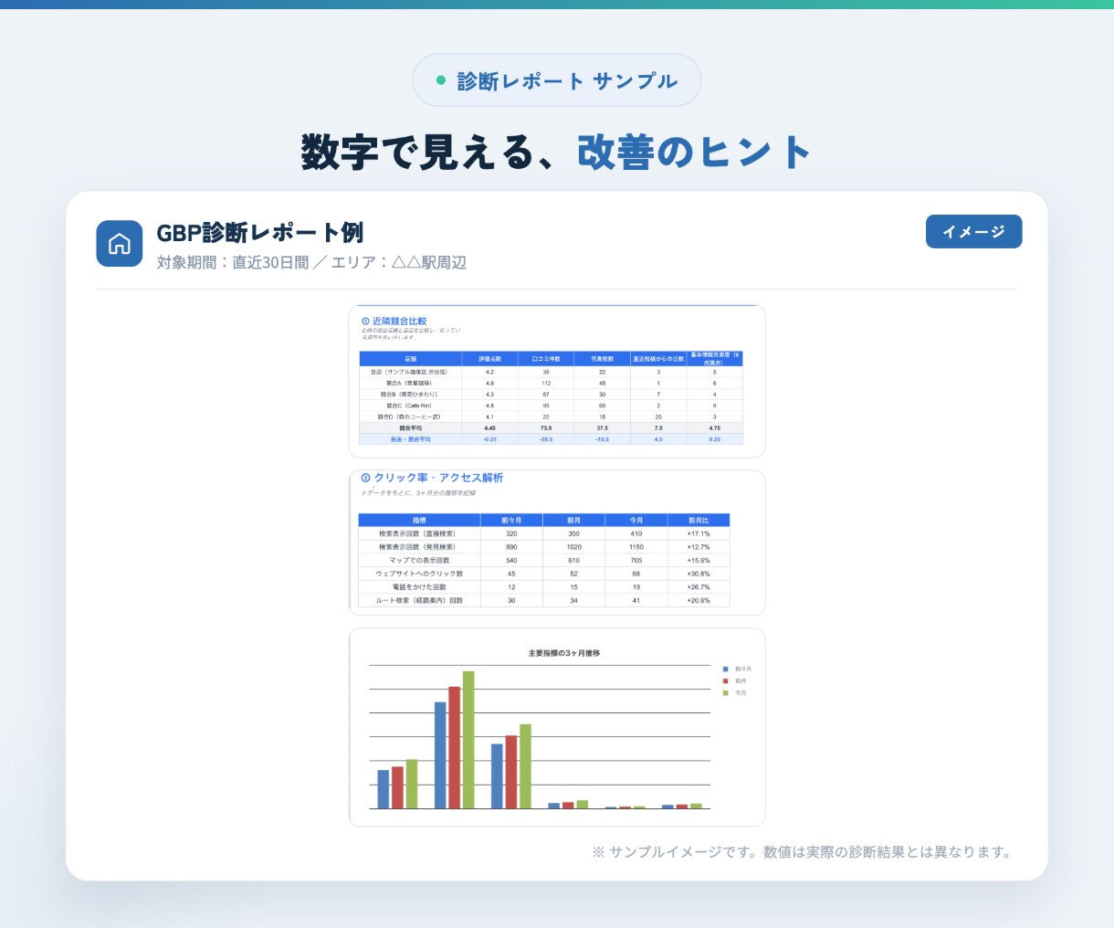Viewport: 1114px width, 928px height.
Task: Click the 今月 column header
Action: tap(636, 520)
